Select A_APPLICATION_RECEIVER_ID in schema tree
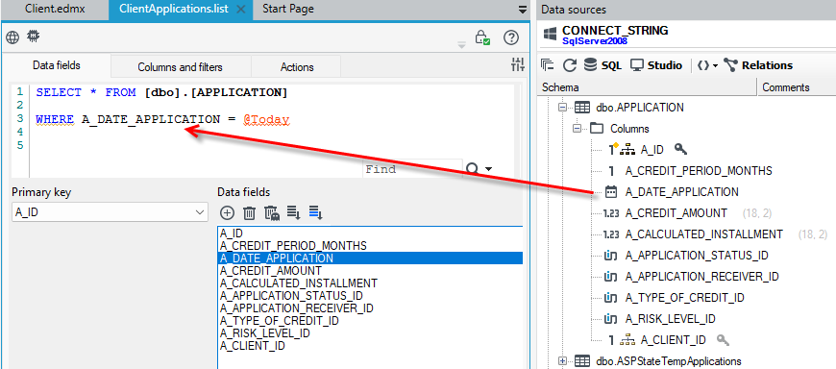The image size is (836, 369). (701, 276)
